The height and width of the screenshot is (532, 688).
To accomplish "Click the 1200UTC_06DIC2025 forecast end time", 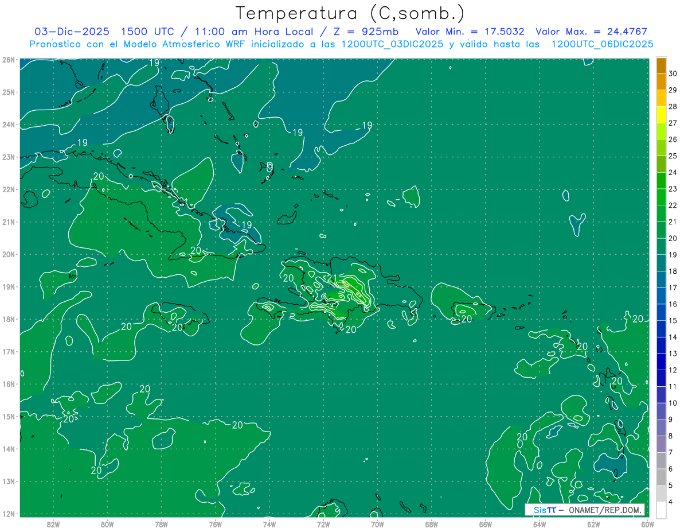I will coord(602,44).
